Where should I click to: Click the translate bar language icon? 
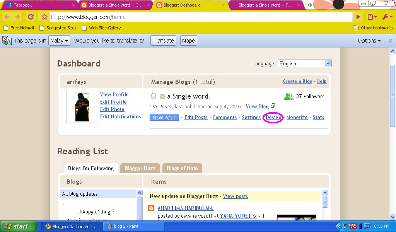click(x=7, y=41)
